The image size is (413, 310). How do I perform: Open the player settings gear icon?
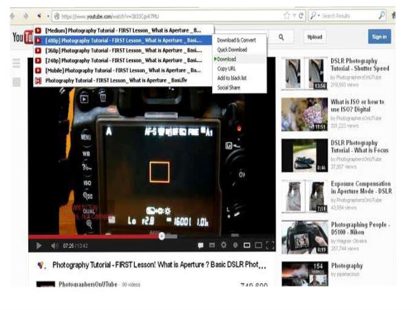pyautogui.click(x=224, y=245)
